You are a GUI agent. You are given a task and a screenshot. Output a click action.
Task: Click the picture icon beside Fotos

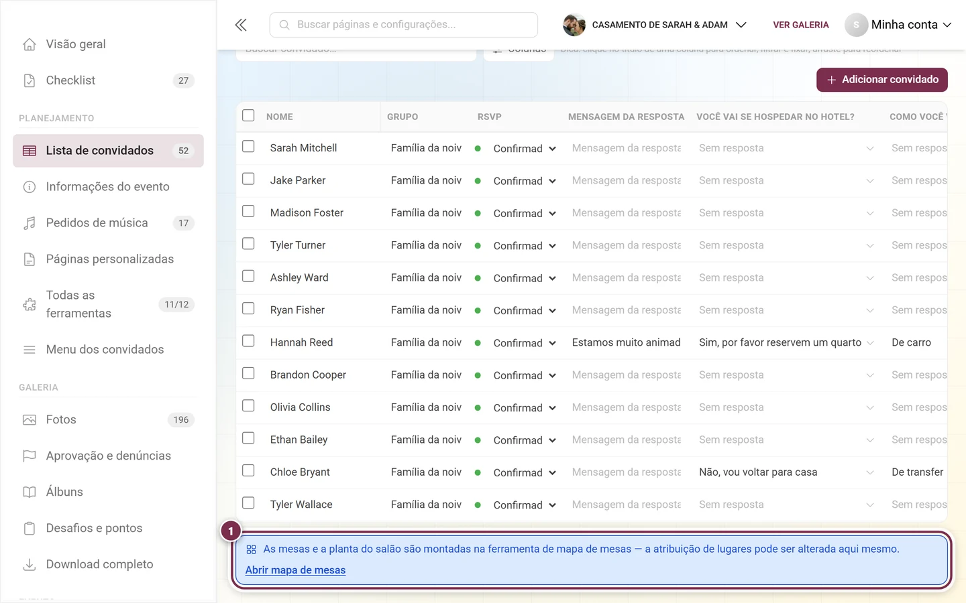tap(30, 420)
